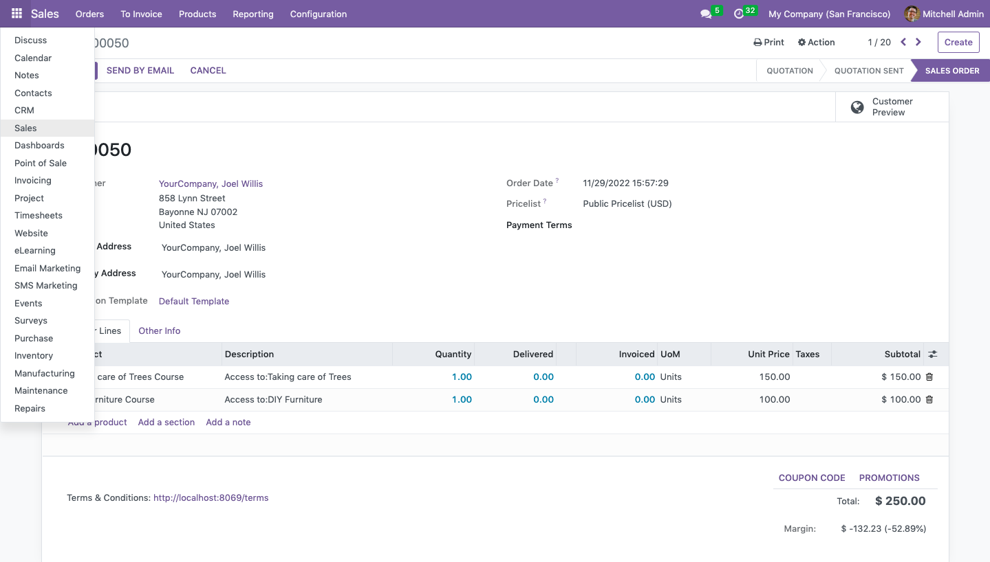Open the Terms & Conditions link

[x=211, y=497]
